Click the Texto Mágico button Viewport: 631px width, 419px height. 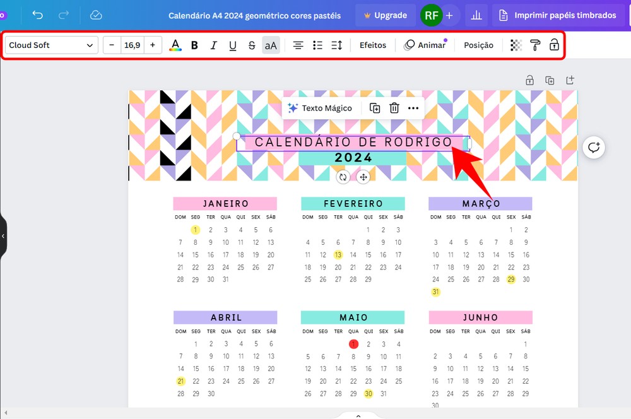(x=321, y=108)
